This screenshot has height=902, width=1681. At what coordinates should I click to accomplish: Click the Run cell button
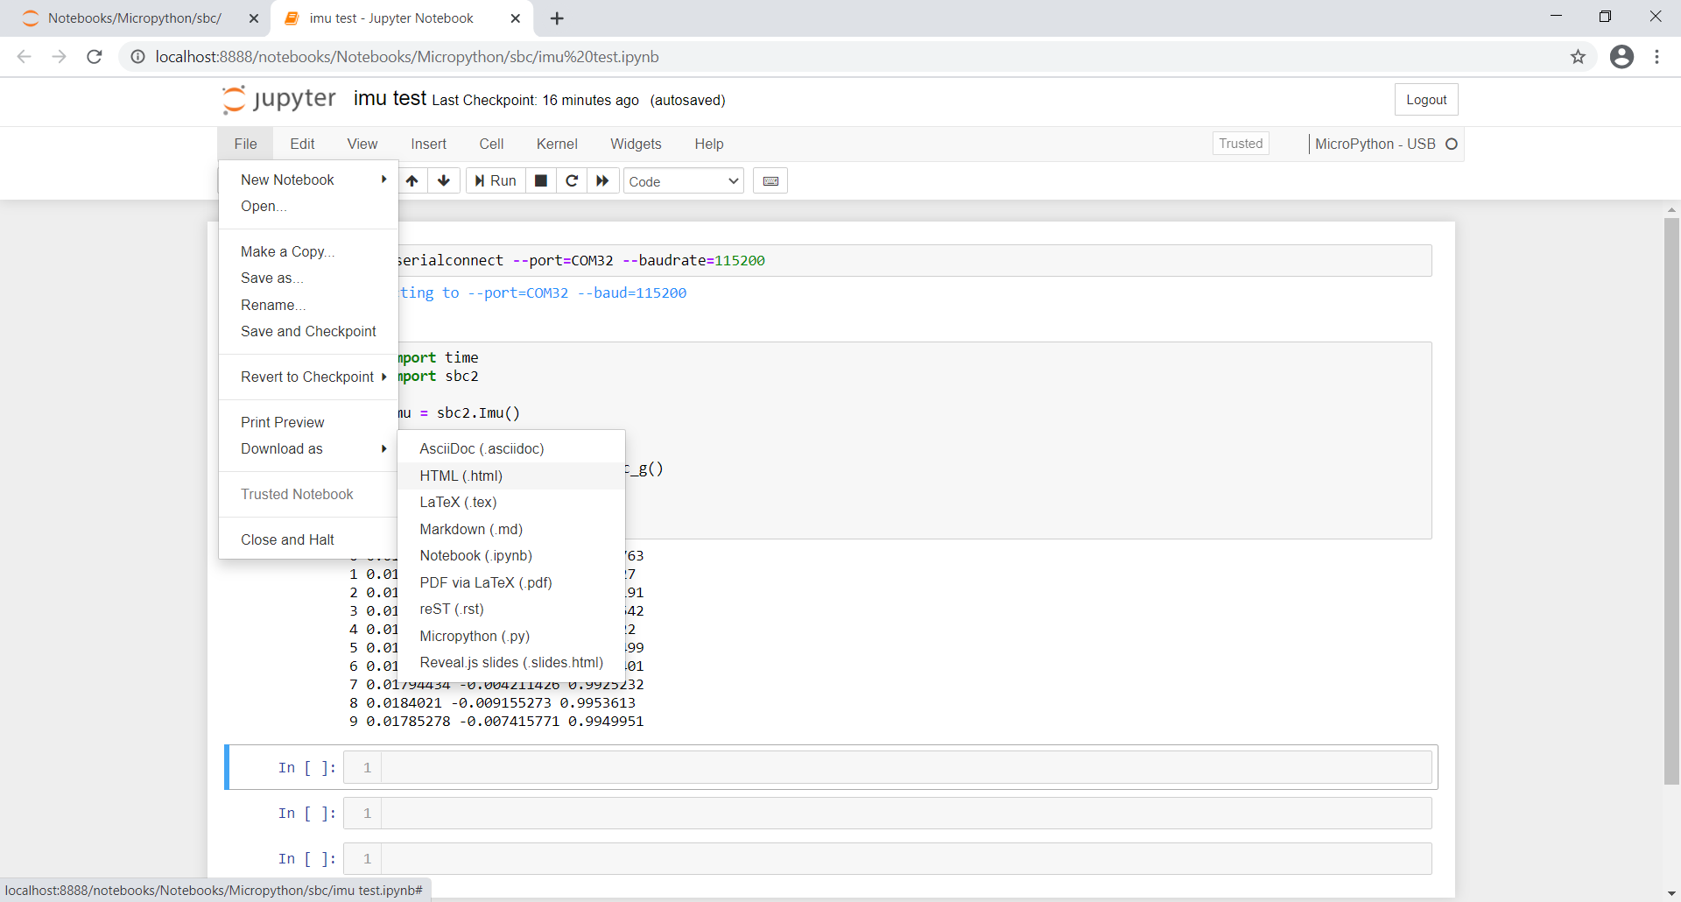point(496,181)
